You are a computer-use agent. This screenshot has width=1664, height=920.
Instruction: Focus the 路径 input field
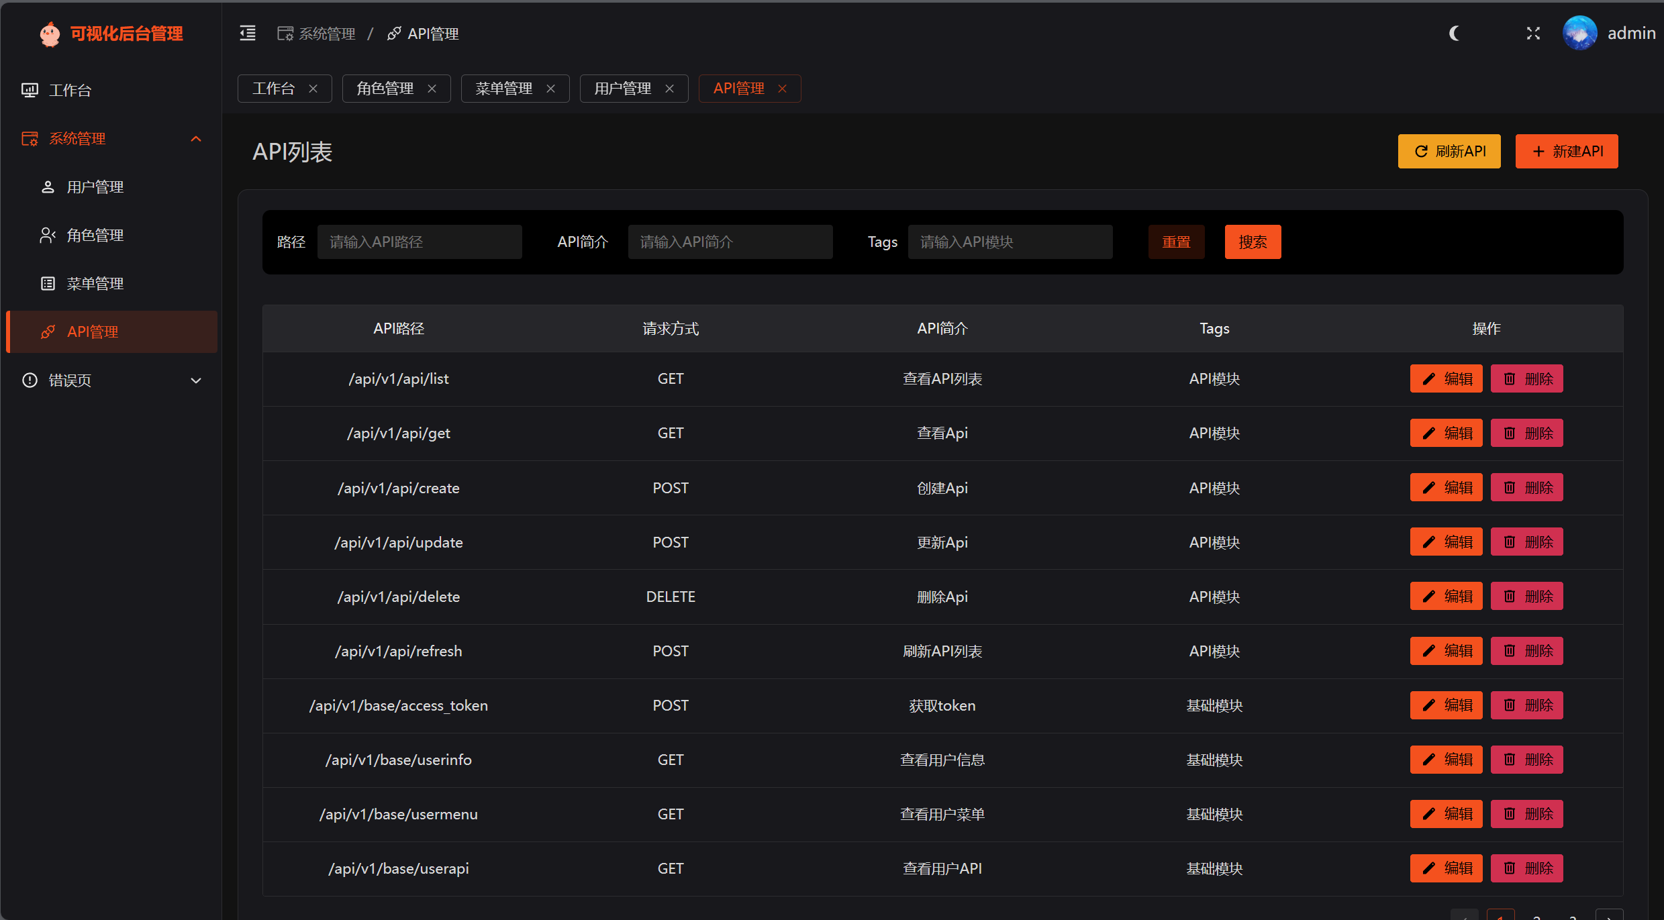click(420, 242)
